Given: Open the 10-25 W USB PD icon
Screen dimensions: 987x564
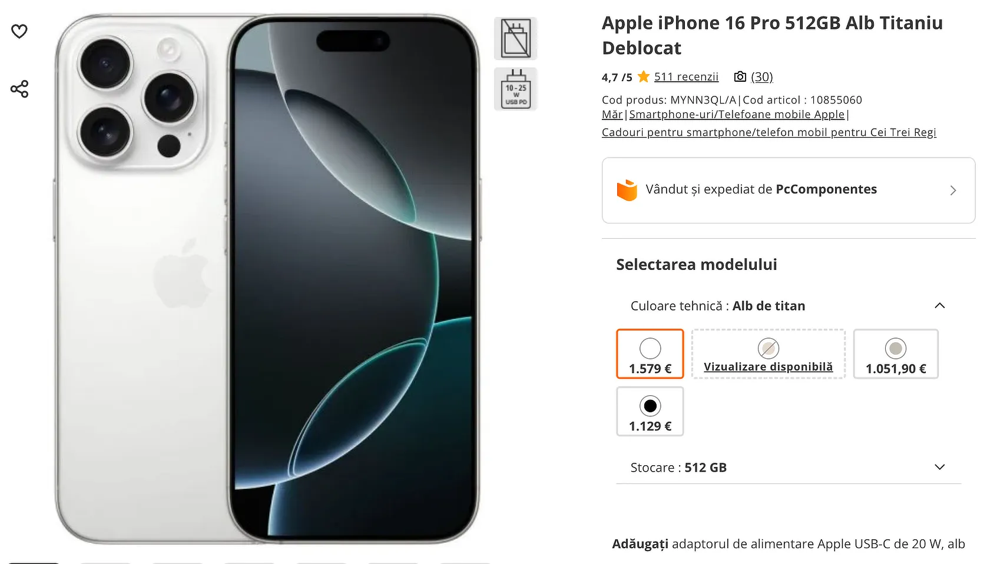Looking at the screenshot, I should point(516,89).
